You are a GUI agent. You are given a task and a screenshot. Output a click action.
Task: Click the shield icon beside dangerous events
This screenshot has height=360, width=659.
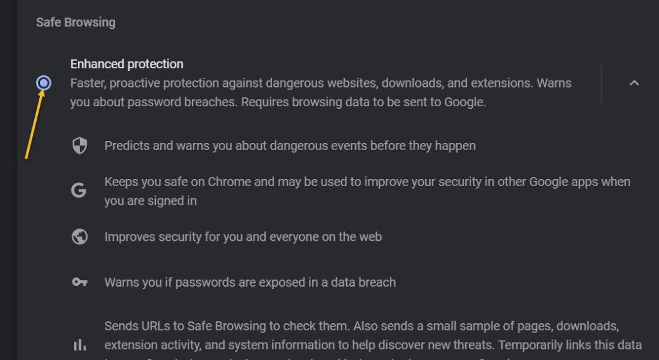tap(79, 146)
